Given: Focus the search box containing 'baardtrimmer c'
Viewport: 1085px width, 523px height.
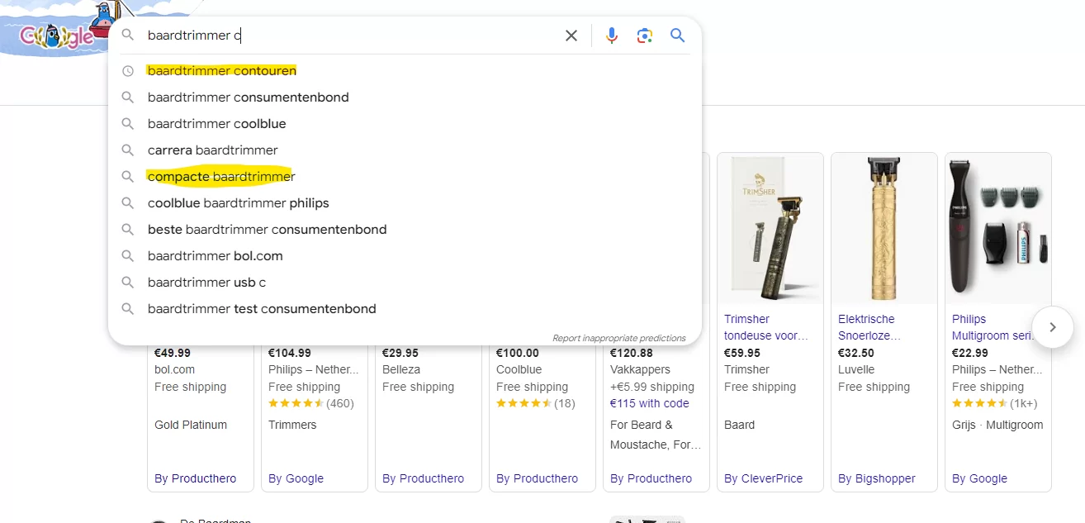Looking at the screenshot, I should [351, 36].
